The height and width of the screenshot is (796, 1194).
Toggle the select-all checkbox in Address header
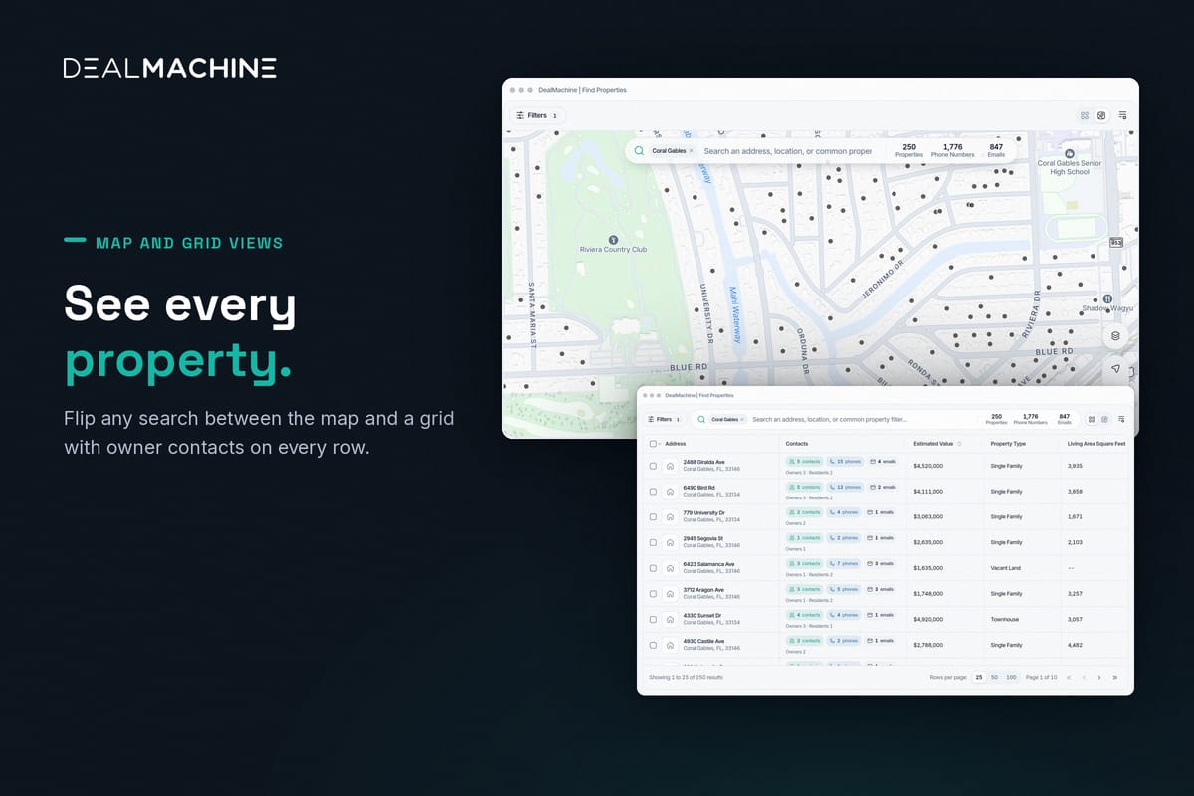(x=653, y=444)
